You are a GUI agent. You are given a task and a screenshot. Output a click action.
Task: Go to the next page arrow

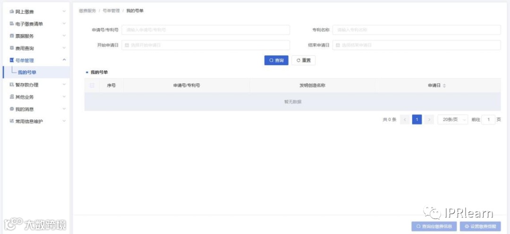(429, 120)
